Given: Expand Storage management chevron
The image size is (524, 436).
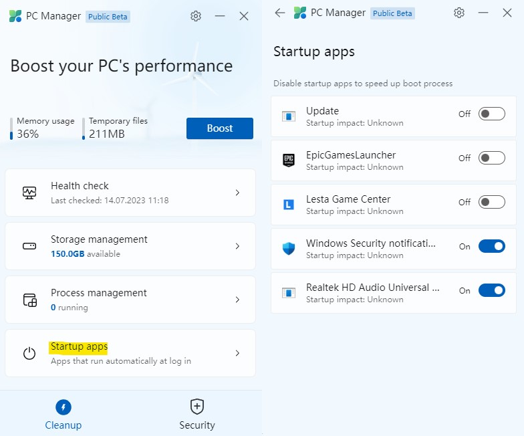Looking at the screenshot, I should pyautogui.click(x=237, y=246).
